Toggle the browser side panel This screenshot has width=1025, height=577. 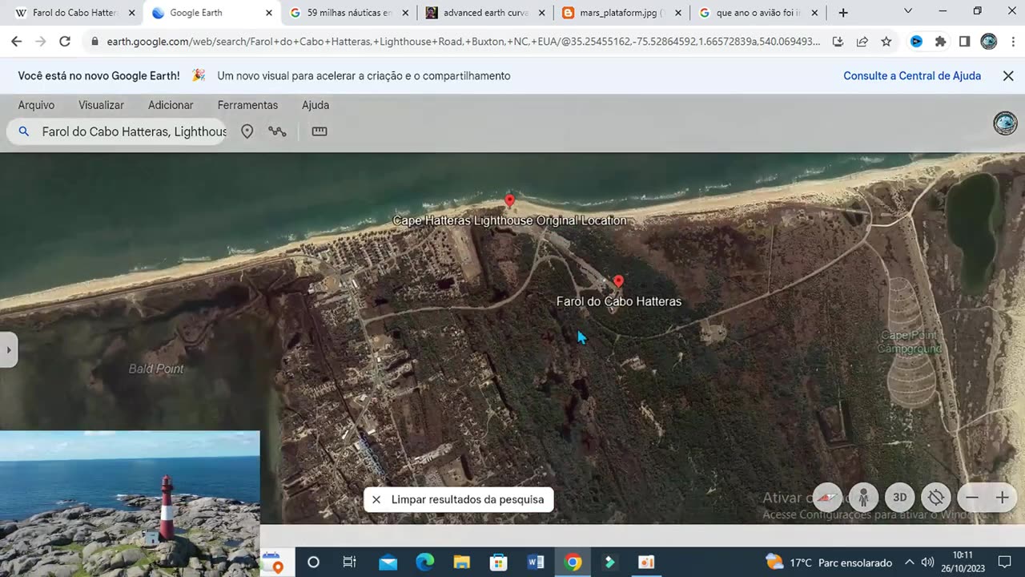(x=964, y=42)
